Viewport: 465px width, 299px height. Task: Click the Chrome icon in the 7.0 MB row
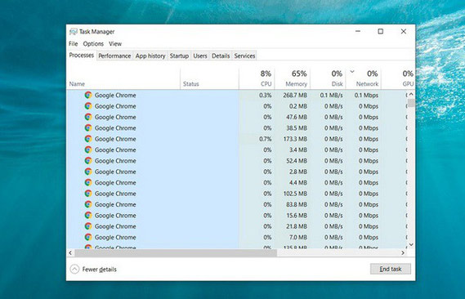click(x=88, y=237)
